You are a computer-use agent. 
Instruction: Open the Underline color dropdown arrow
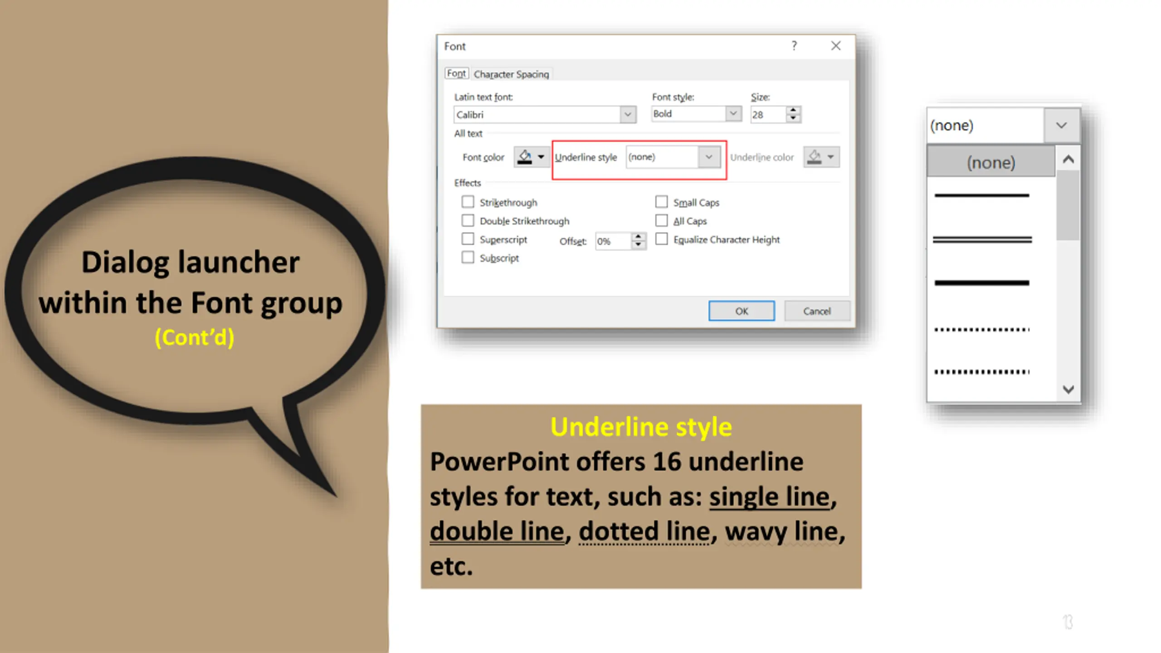(x=831, y=157)
